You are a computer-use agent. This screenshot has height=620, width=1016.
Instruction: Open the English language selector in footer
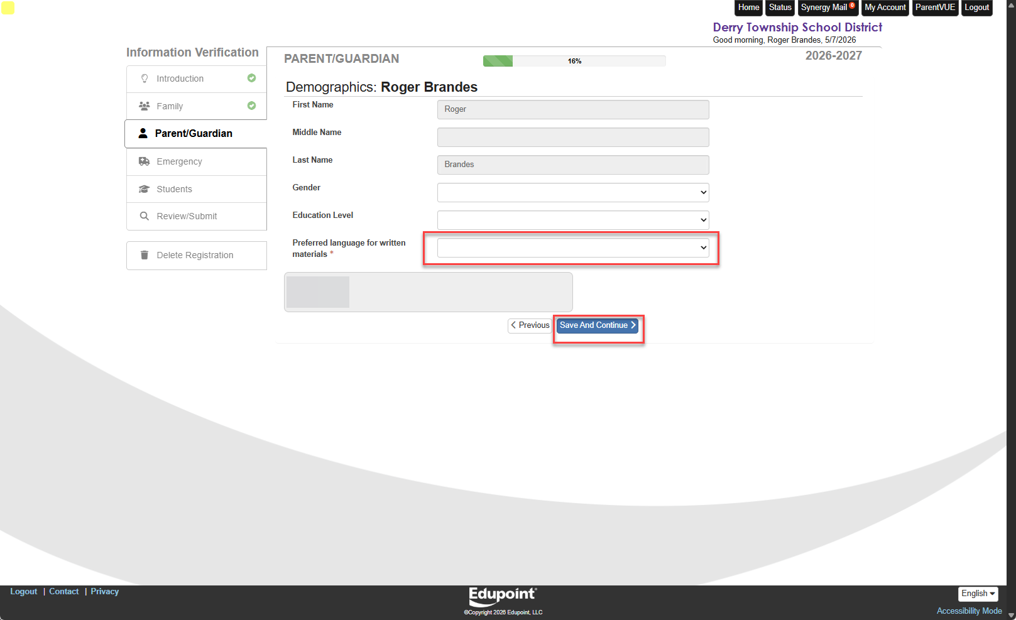(978, 594)
